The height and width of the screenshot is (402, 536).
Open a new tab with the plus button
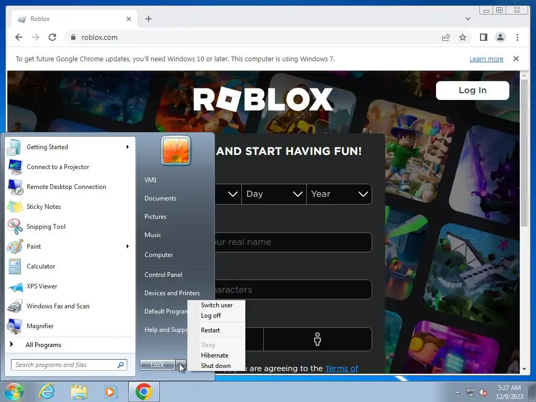(148, 19)
